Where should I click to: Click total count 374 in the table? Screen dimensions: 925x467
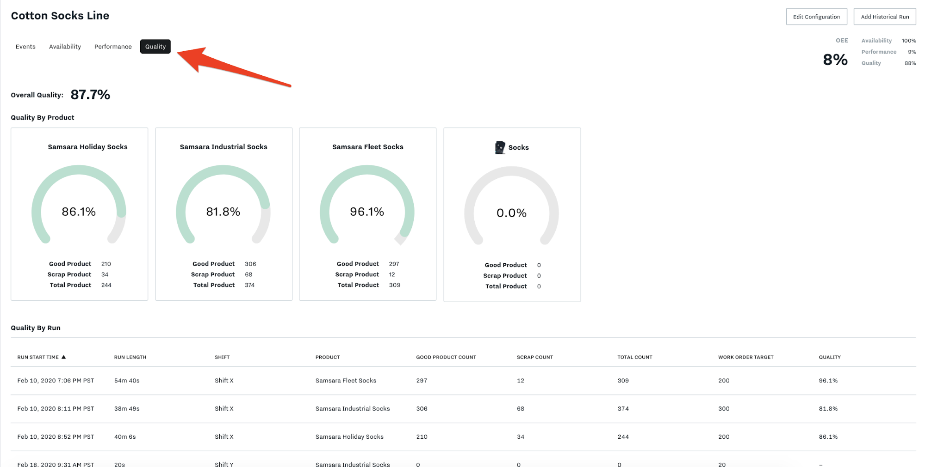pyautogui.click(x=623, y=409)
